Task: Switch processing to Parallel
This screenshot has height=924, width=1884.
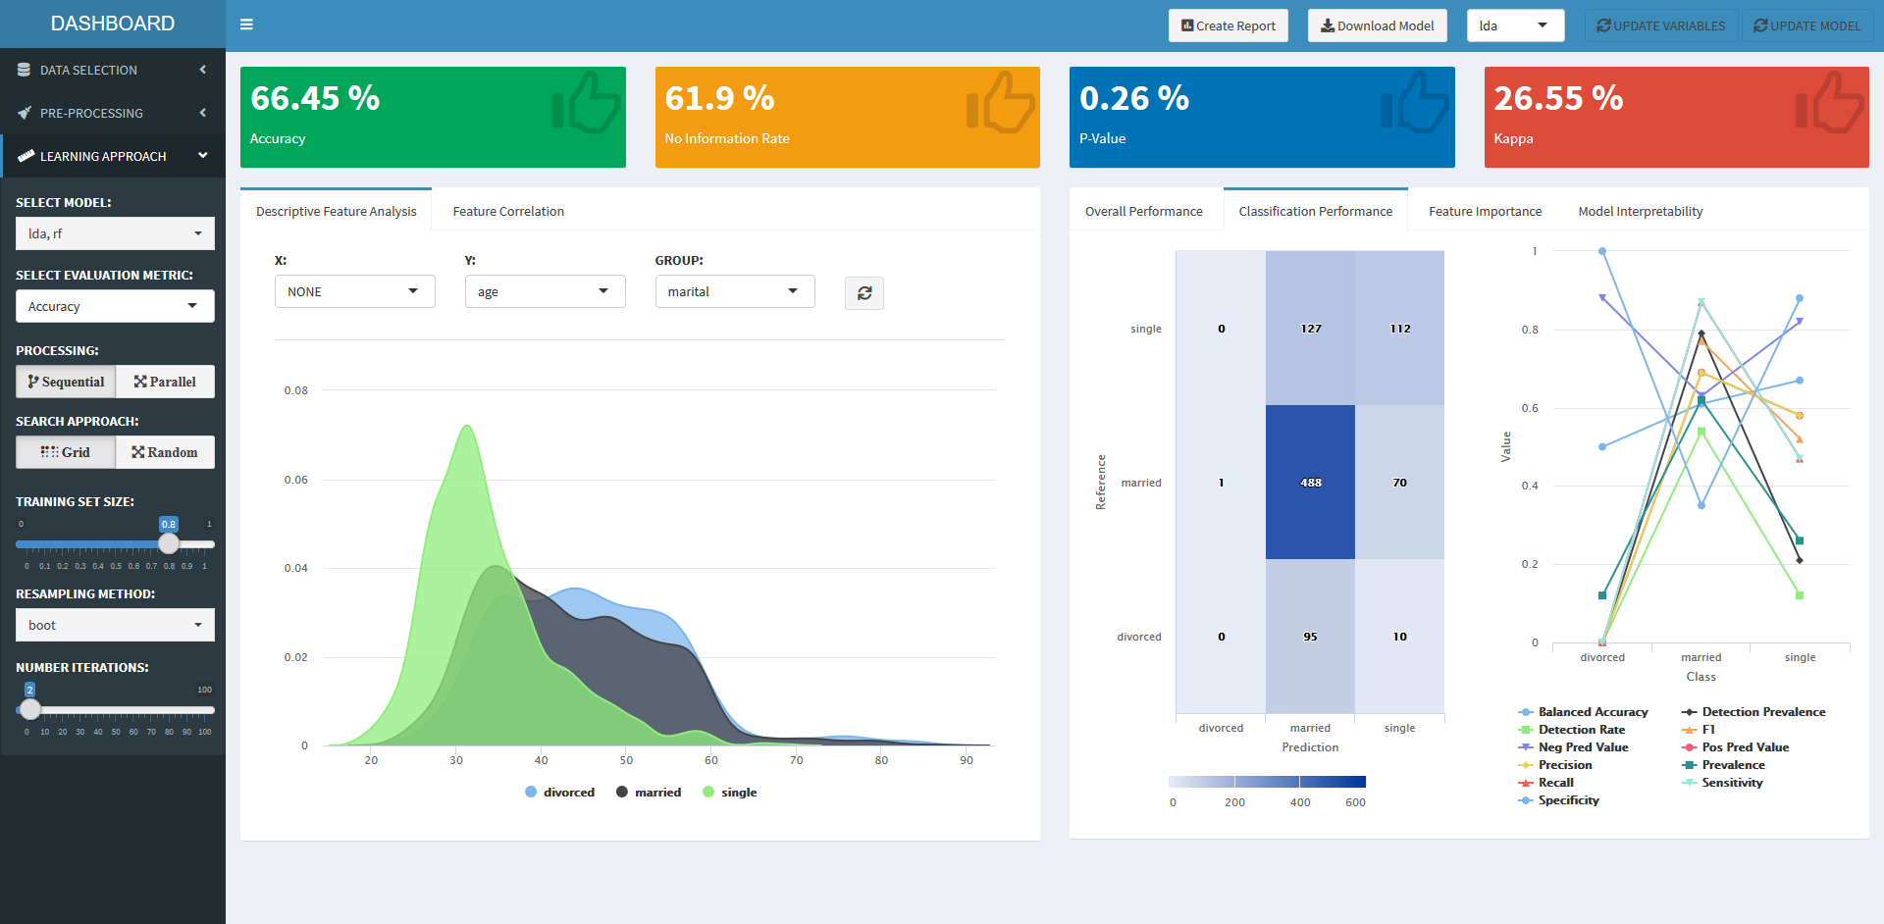Action: 165,382
